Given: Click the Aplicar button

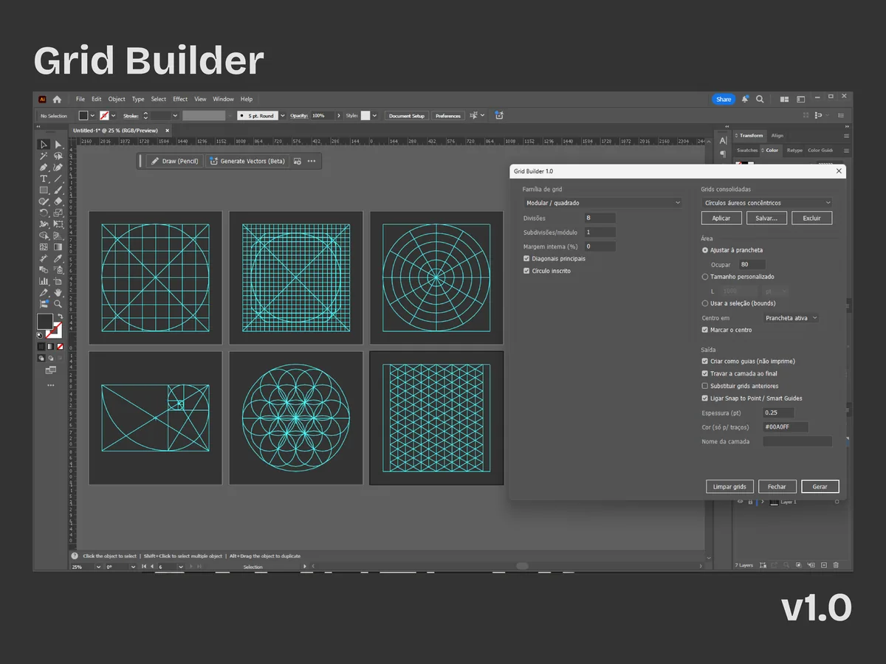Looking at the screenshot, I should (721, 218).
